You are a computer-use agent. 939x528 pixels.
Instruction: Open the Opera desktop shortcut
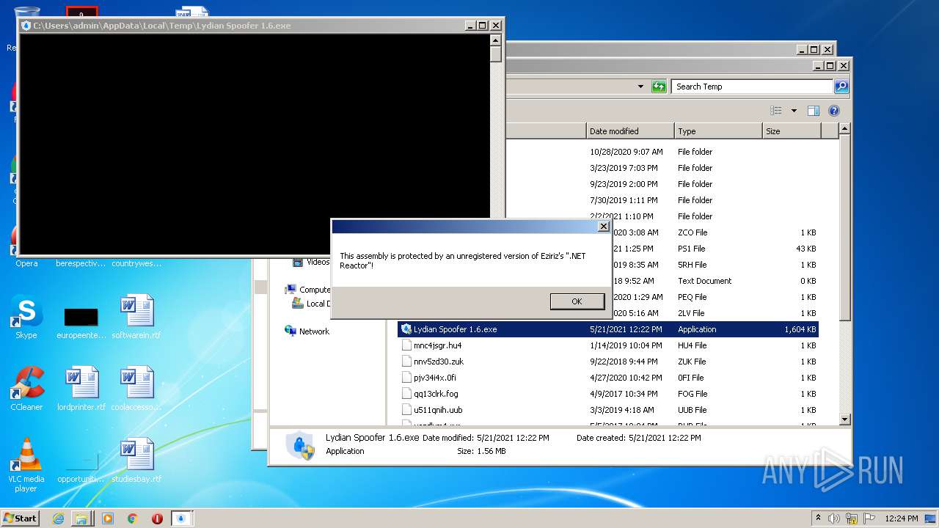pos(26,247)
